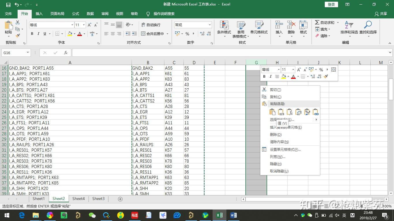This screenshot has height=221, width=394.
Task: Switch to the Sheet4 worksheet tab
Action: [x=78, y=199]
